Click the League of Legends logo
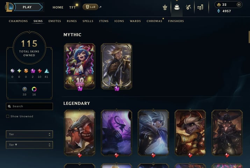This screenshot has height=168, width=250. [x=9, y=7]
